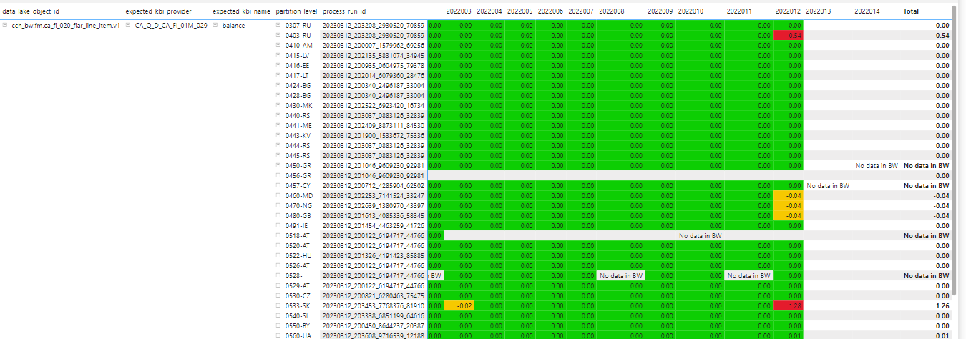Sort by the expected_kbi_name column header
This screenshot has width=966, height=339.
tap(241, 12)
